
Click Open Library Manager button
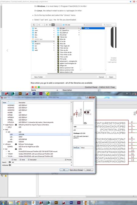tap(76, 170)
